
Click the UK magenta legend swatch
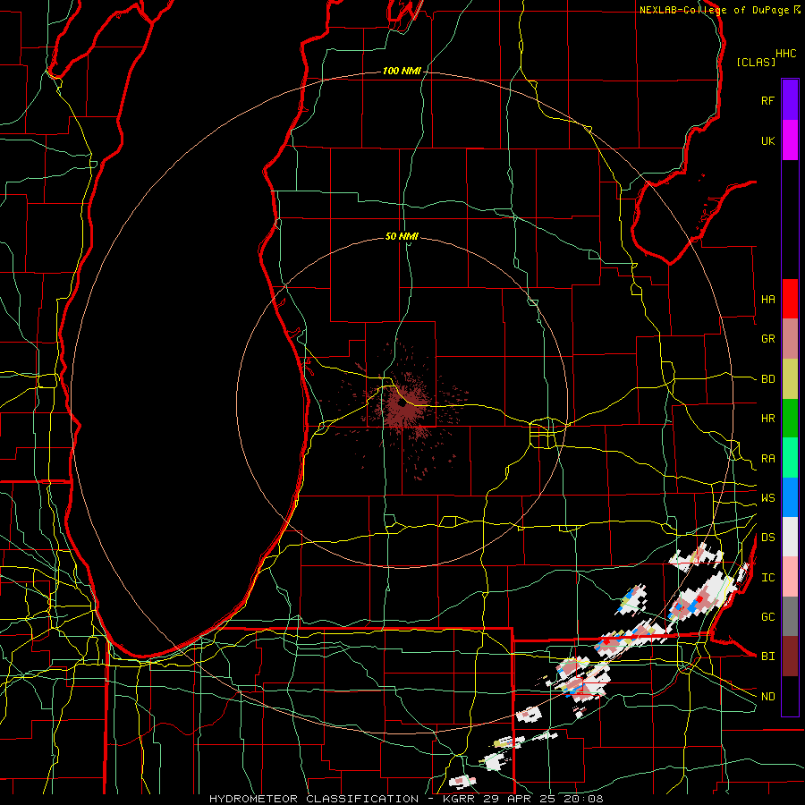[790, 140]
